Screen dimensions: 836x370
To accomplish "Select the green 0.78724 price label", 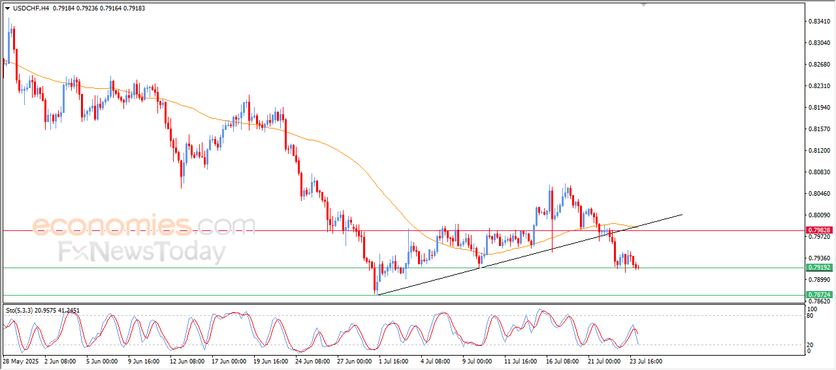I will coord(818,295).
